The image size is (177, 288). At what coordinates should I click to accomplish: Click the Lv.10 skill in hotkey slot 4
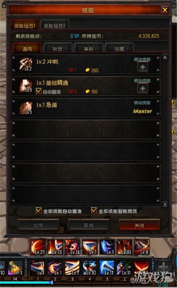click(x=89, y=268)
